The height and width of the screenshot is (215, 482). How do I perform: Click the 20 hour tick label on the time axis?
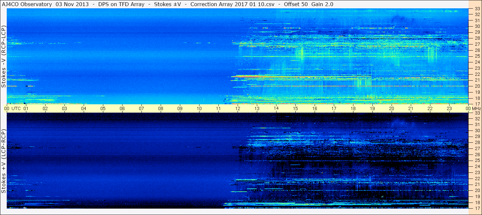coord(392,108)
